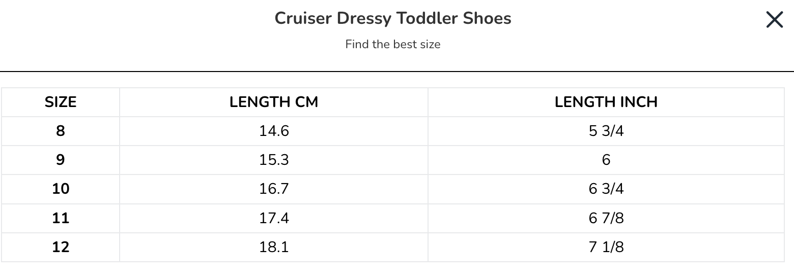Screen dimensions: 794x280
Task: Click the 14.6 cm length cell
Action: [x=274, y=131]
